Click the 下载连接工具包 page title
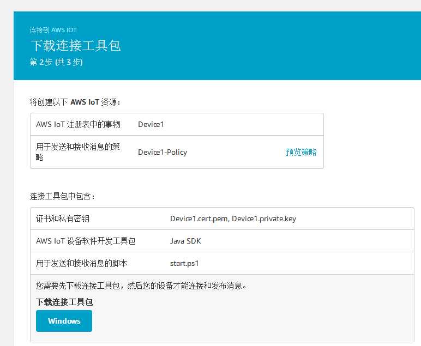Image resolution: width=421 pixels, height=346 pixels. click(76, 46)
